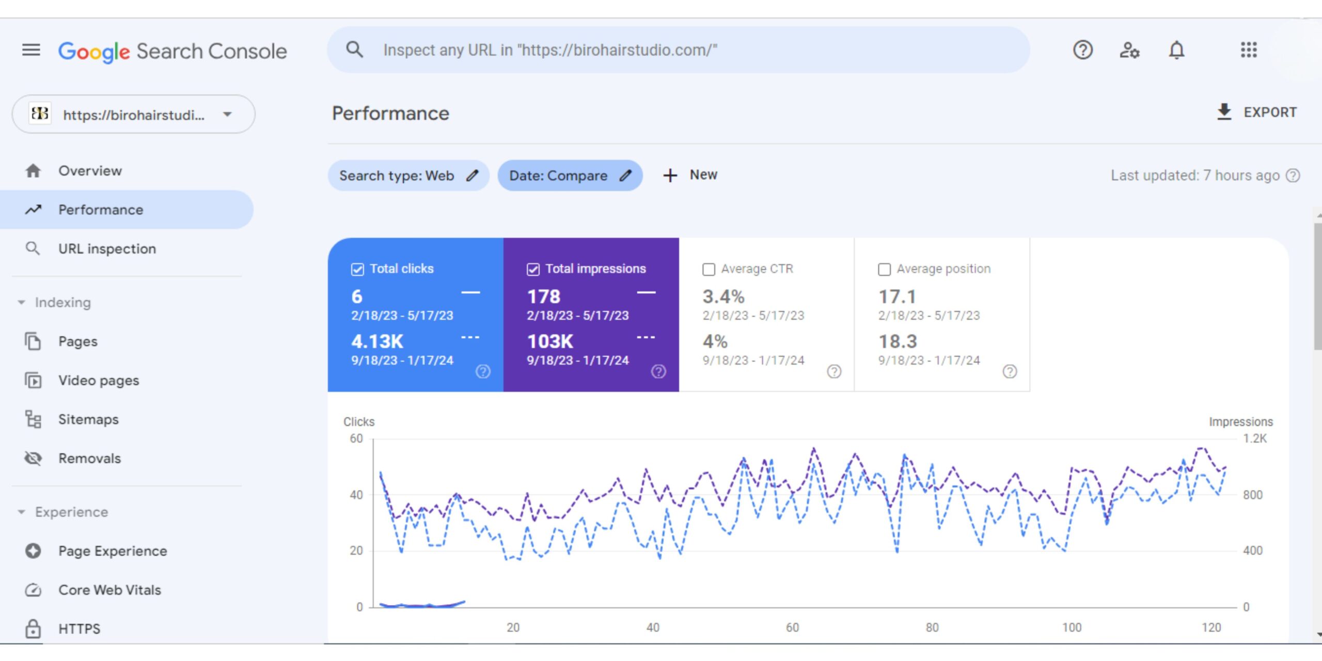Open Video pages in sidebar

tap(127, 381)
